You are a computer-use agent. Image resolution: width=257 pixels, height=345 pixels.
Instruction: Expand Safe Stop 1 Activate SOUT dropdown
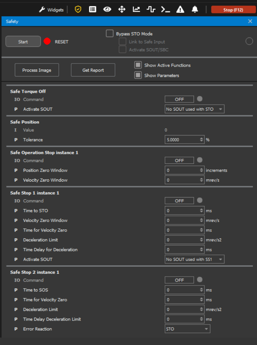point(194,260)
